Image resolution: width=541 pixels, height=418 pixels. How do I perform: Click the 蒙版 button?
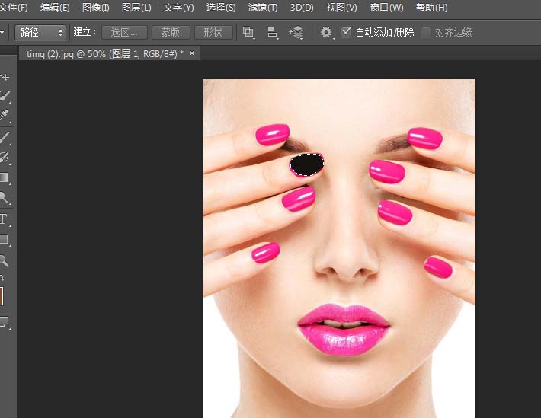point(171,33)
